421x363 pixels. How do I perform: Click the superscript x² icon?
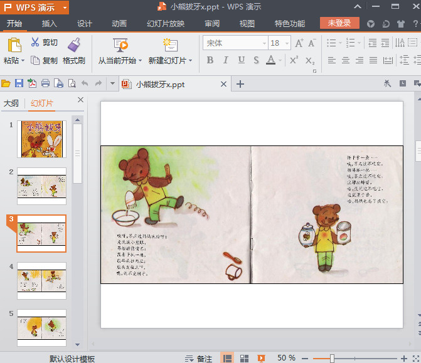pyautogui.click(x=293, y=60)
